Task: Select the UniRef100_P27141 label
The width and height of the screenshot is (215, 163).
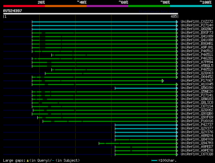Action: tap(197, 95)
